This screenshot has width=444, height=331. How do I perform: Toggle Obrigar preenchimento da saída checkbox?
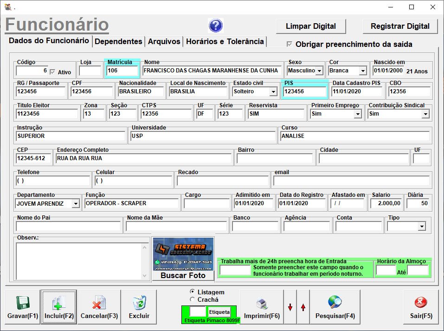[290, 44]
